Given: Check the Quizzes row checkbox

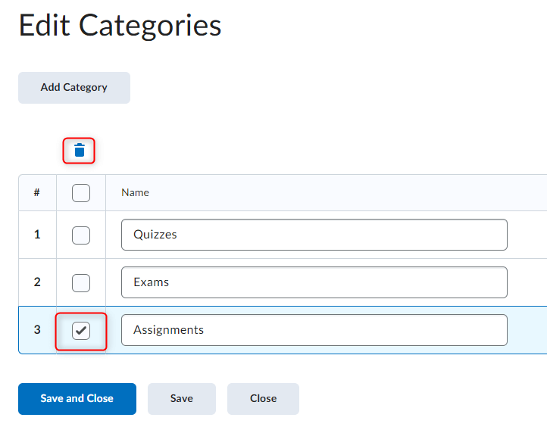Looking at the screenshot, I should pos(81,235).
